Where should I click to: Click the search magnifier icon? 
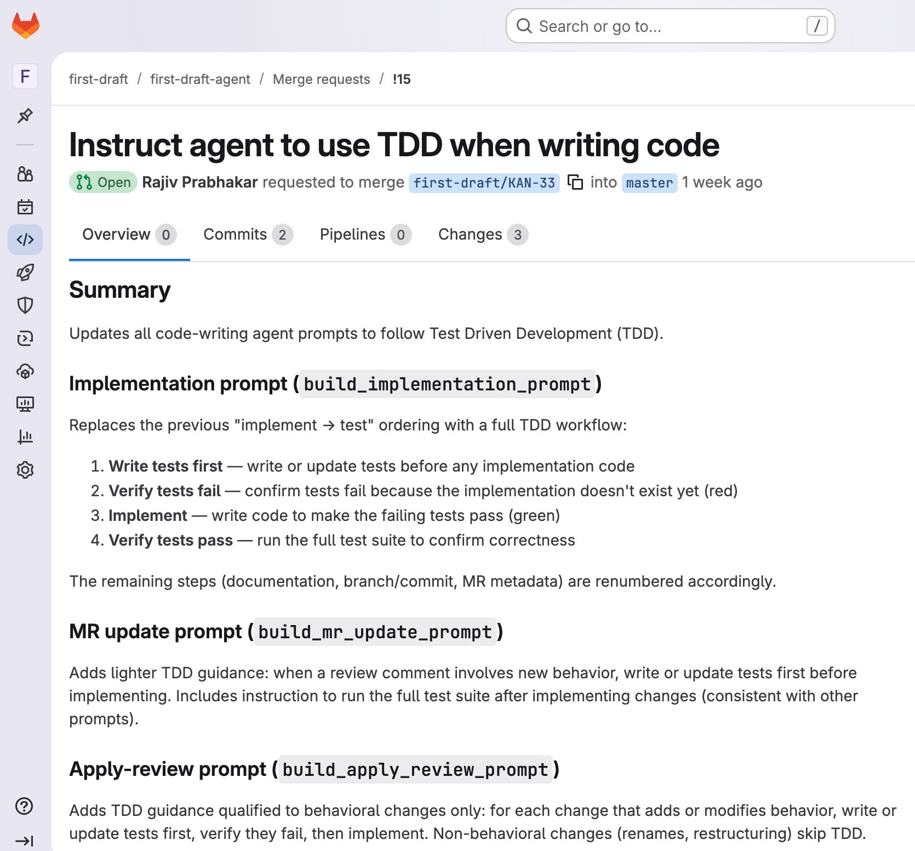pyautogui.click(x=524, y=26)
